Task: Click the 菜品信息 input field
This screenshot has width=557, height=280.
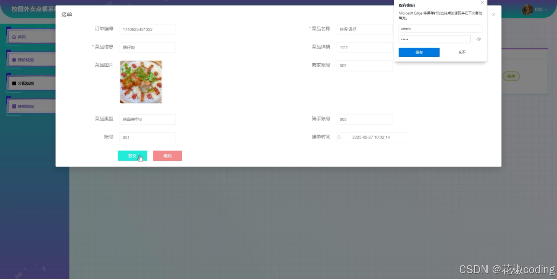Action: [x=148, y=47]
